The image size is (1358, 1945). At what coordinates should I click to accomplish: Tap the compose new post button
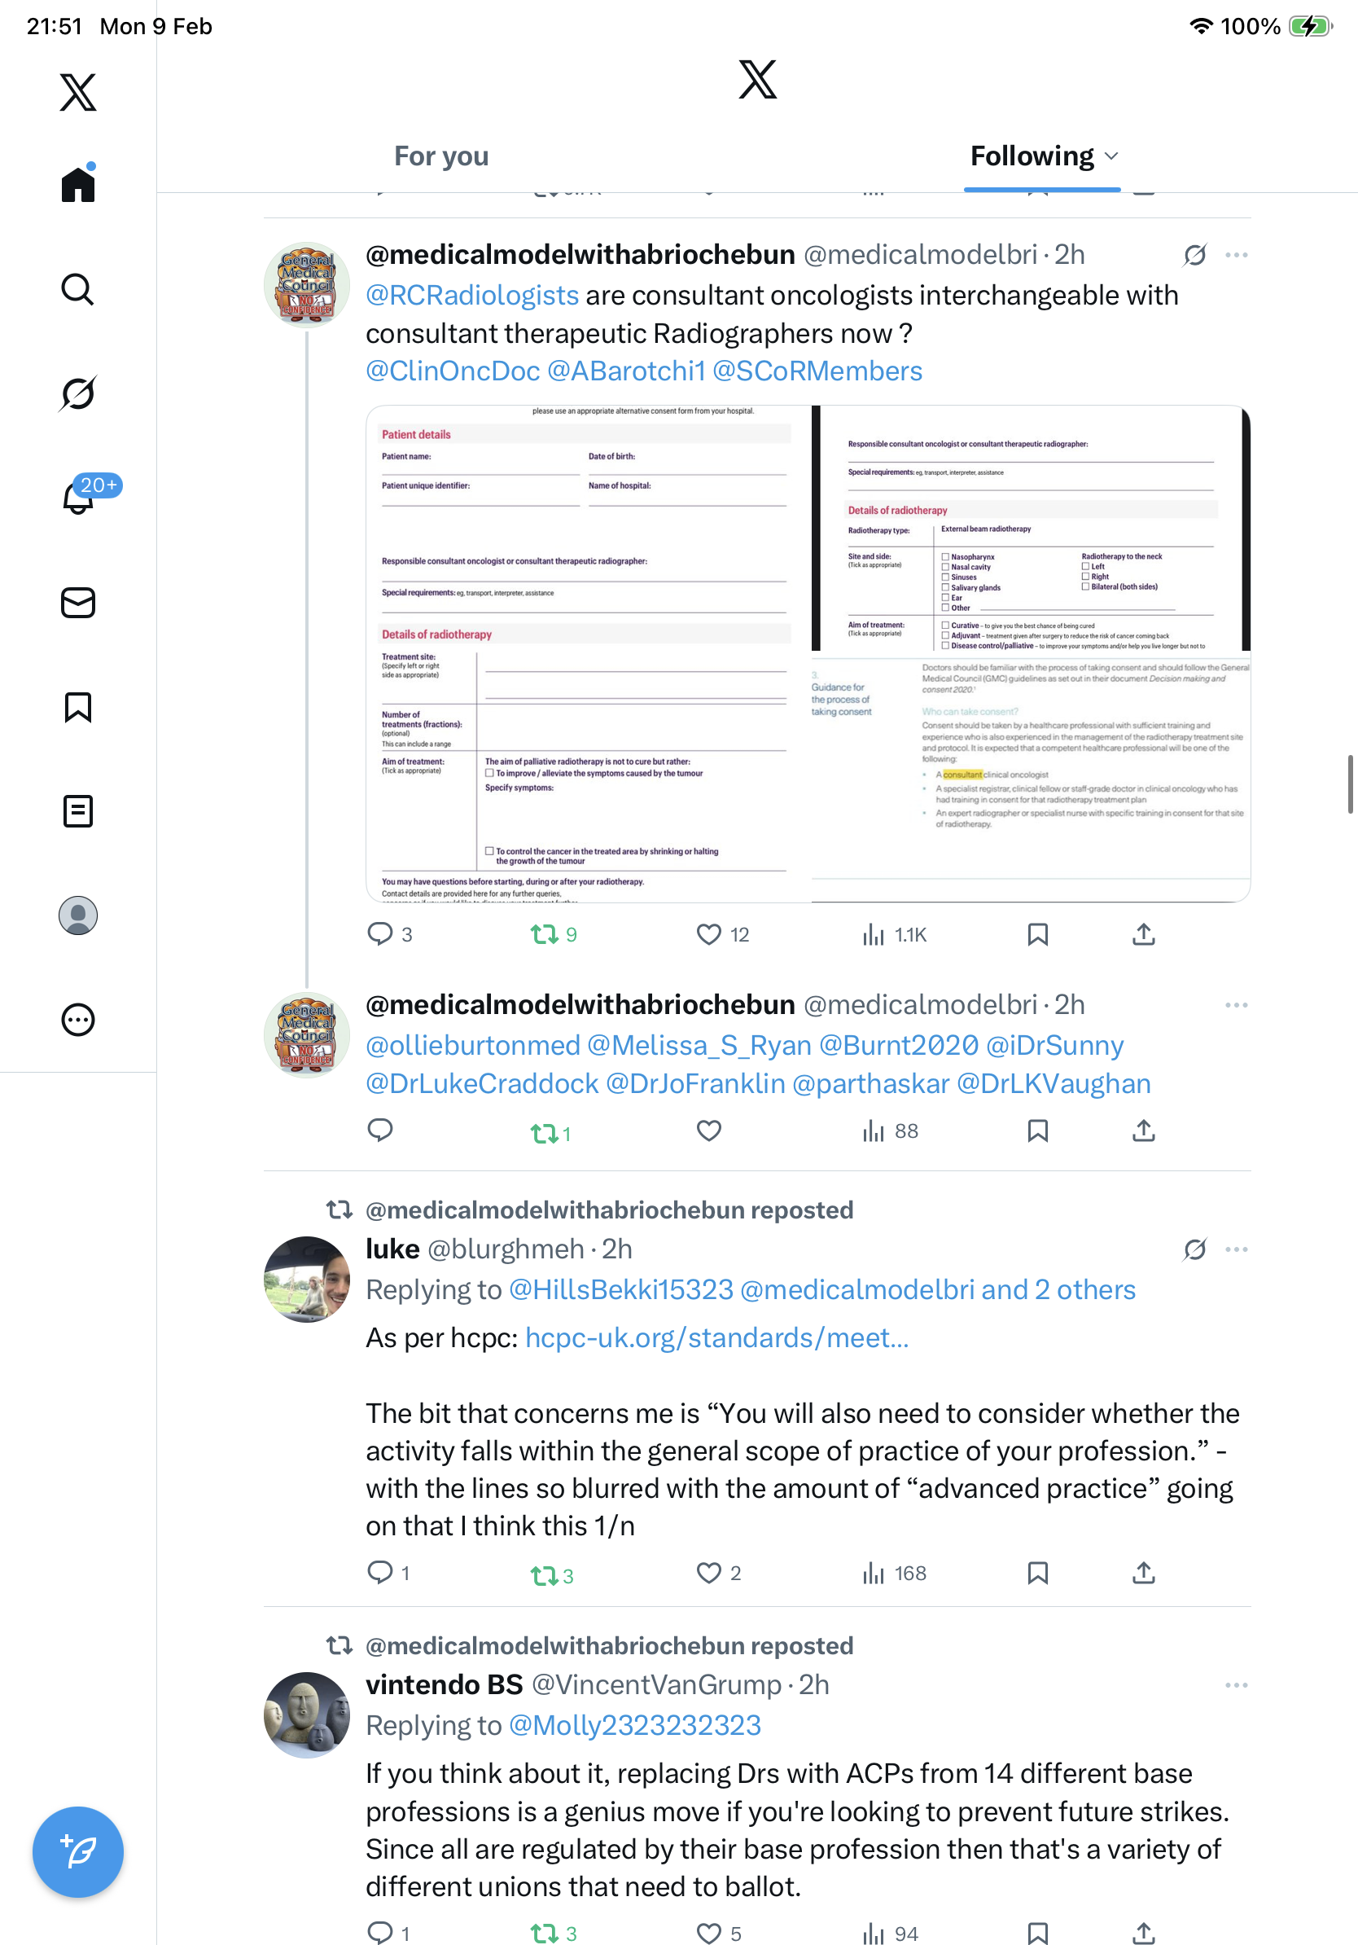pyautogui.click(x=78, y=1852)
